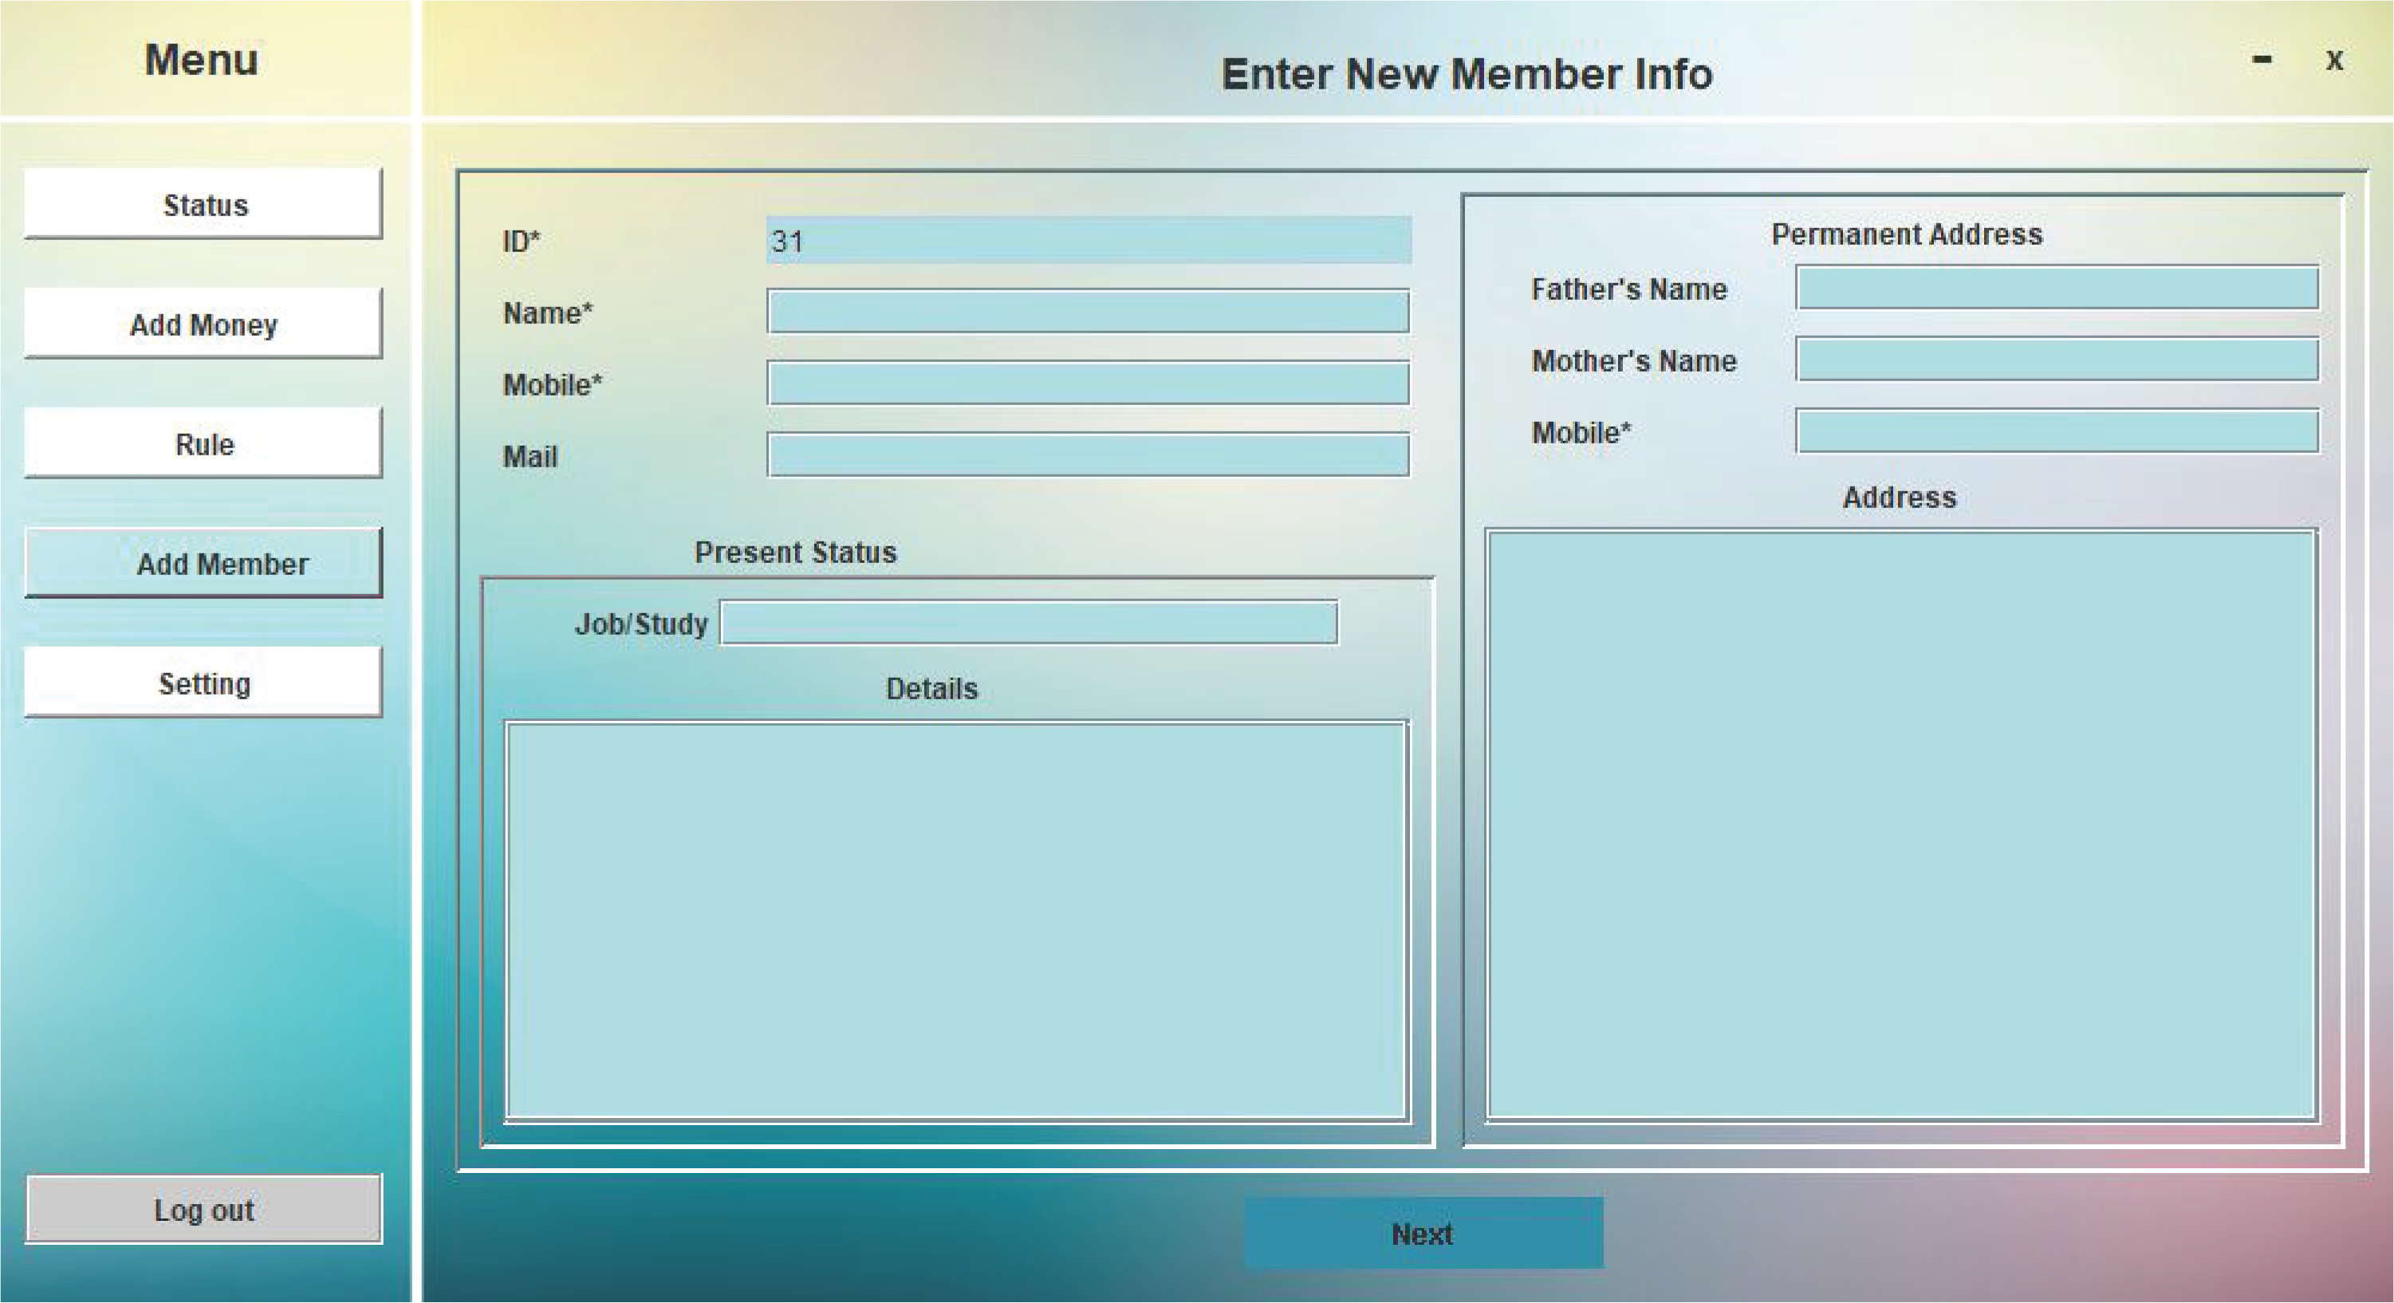The height and width of the screenshot is (1303, 2394).
Task: Open the Setting menu button
Action: (x=203, y=683)
